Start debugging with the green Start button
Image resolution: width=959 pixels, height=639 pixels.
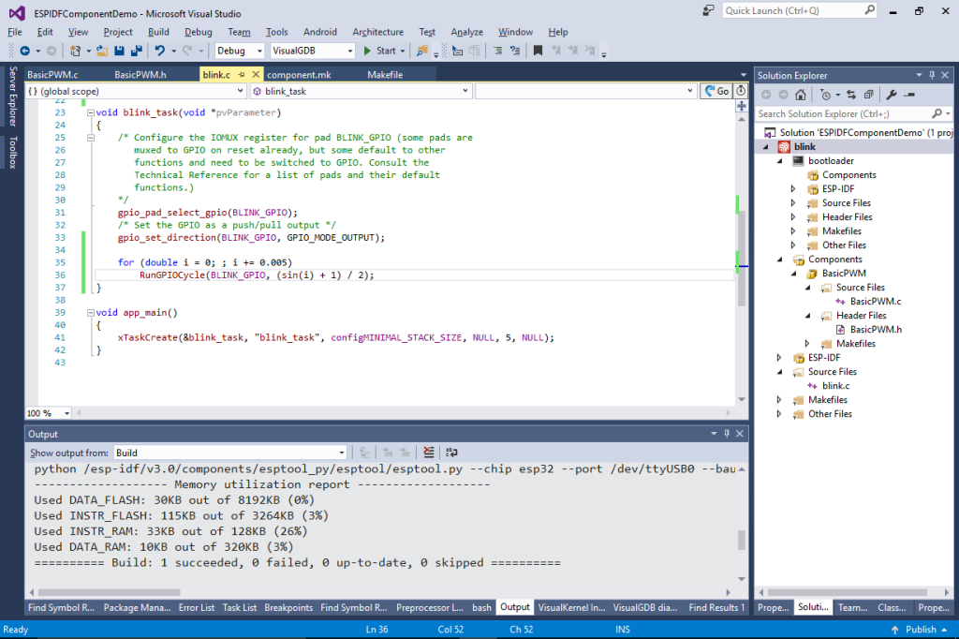tap(380, 51)
